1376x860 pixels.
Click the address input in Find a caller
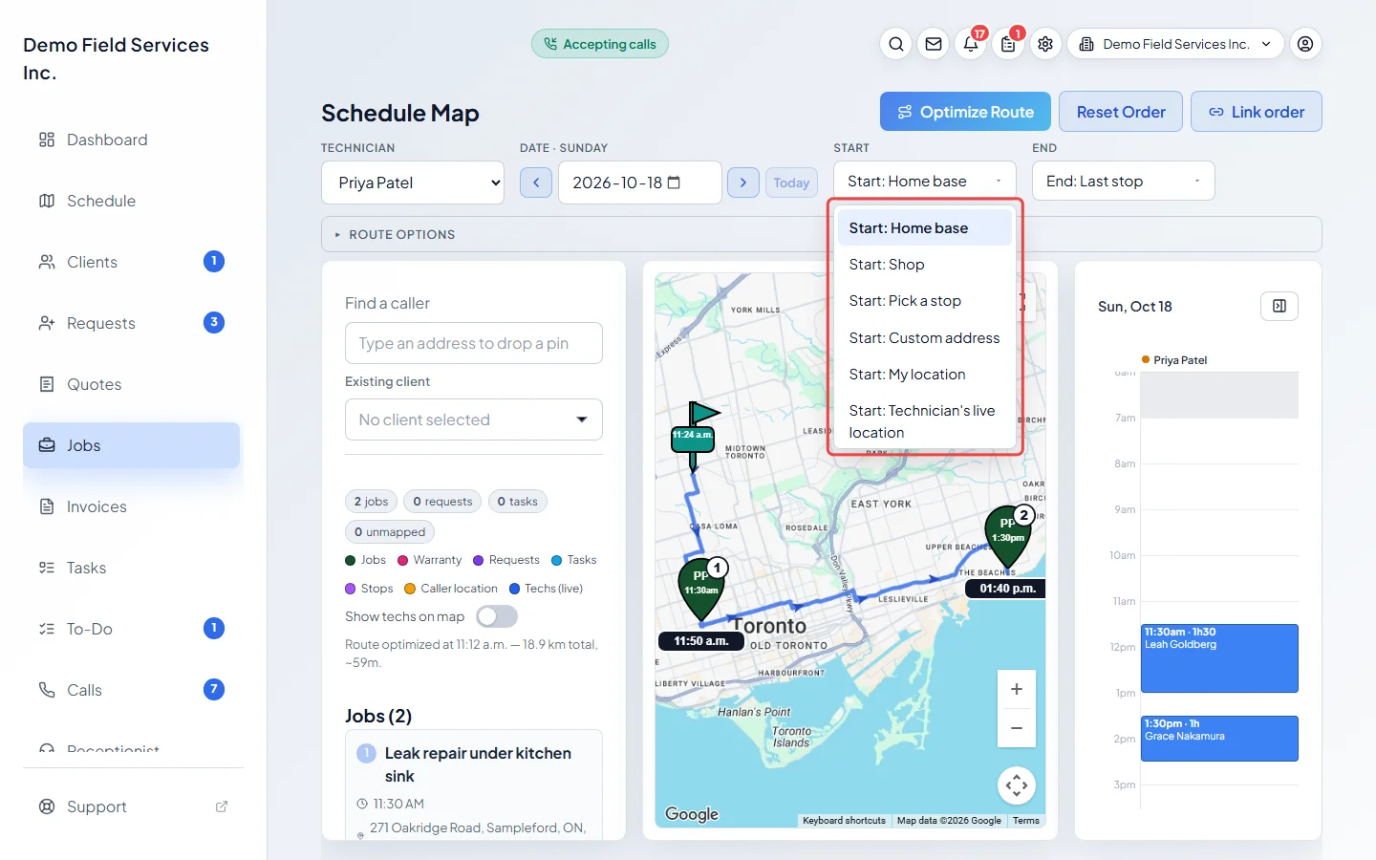pyautogui.click(x=474, y=343)
